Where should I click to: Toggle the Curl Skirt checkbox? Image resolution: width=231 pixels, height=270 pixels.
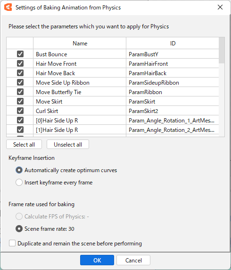pos(20,111)
